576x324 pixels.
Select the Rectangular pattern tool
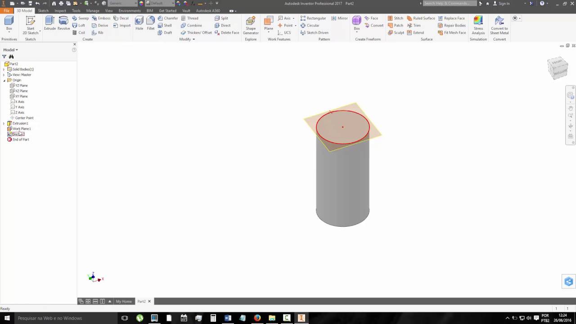313,18
